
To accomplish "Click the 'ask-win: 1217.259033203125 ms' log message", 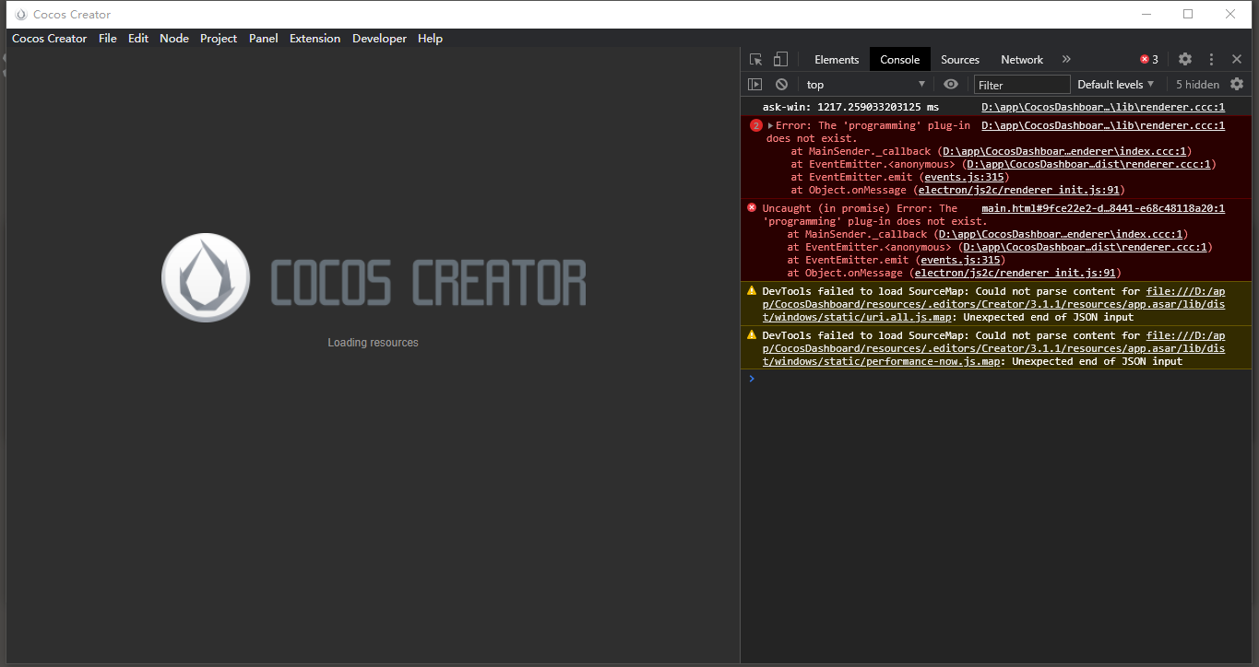I will [x=850, y=107].
